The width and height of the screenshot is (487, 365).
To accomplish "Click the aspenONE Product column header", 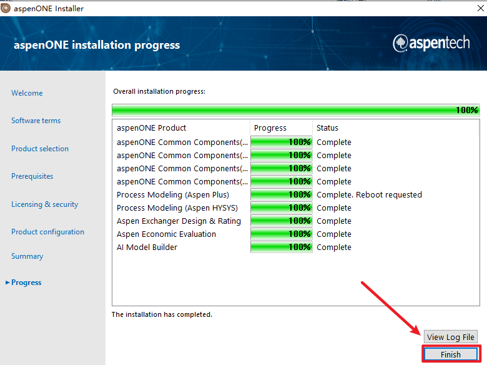I will (151, 128).
